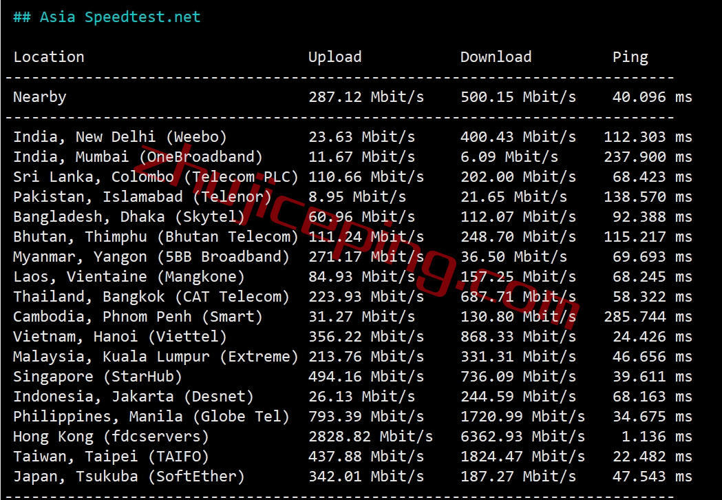Image resolution: width=722 pixels, height=500 pixels.
Task: Select the Location column header
Action: [49, 56]
